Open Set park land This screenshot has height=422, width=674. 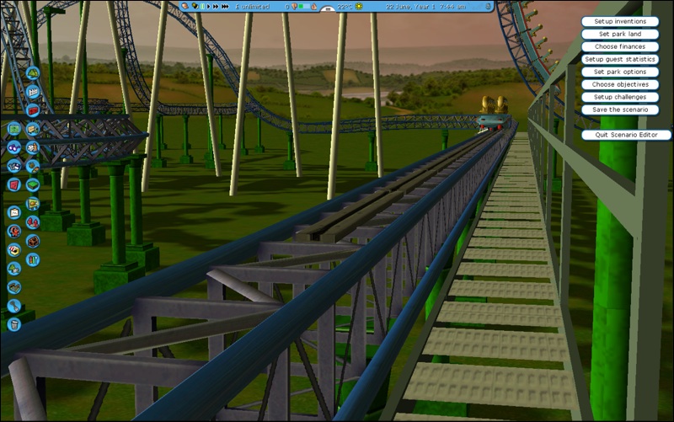click(620, 34)
